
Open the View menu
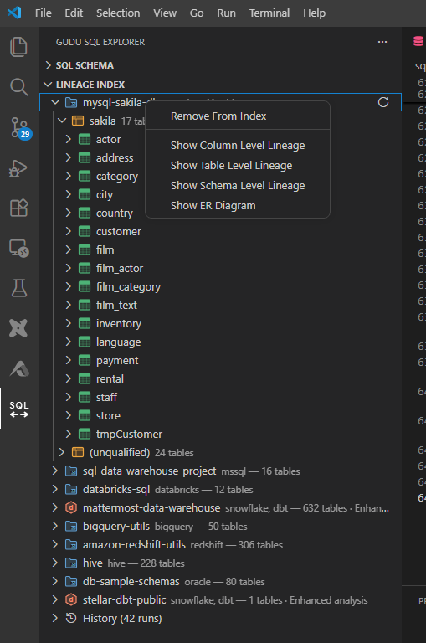coord(165,13)
